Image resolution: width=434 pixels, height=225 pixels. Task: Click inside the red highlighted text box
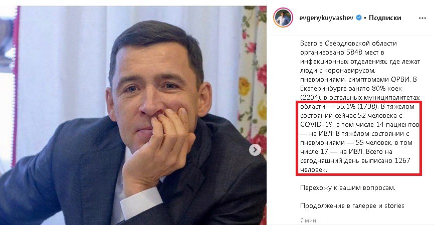click(359, 138)
